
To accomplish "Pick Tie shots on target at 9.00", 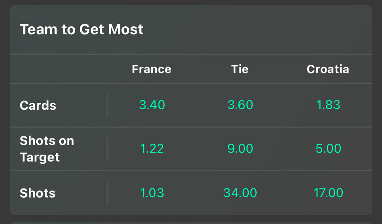I will click(240, 149).
